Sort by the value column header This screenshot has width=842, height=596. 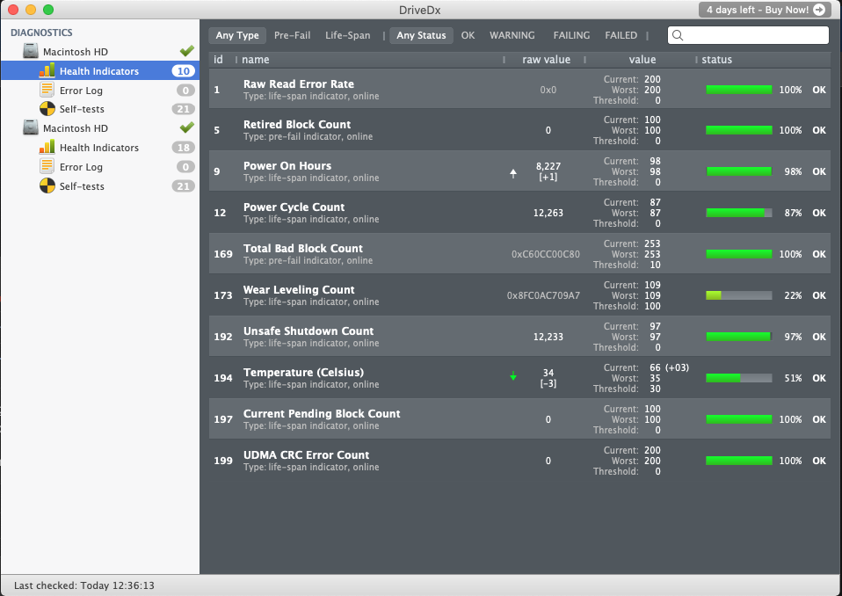[642, 60]
